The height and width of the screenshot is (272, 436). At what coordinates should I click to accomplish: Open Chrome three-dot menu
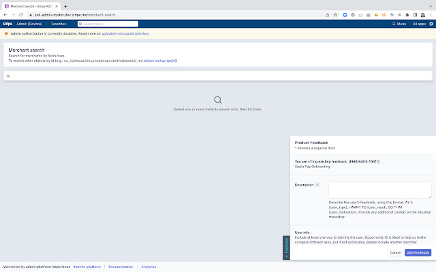tap(431, 15)
